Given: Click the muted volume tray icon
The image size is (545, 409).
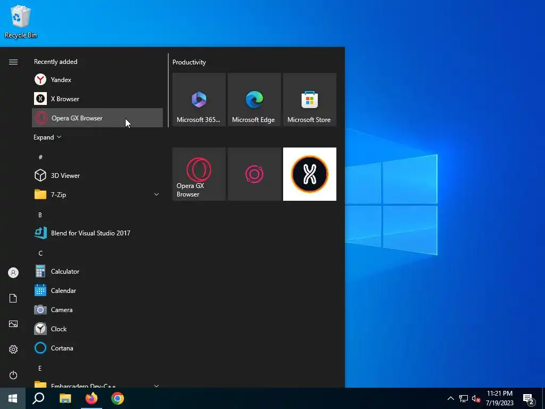Looking at the screenshot, I should pos(476,398).
